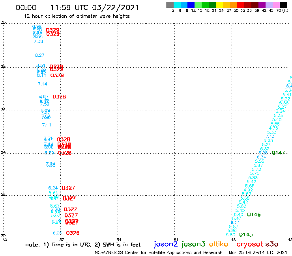Click the wave height value 5.35
Viewport: 292px width, 256px height.
279,115
